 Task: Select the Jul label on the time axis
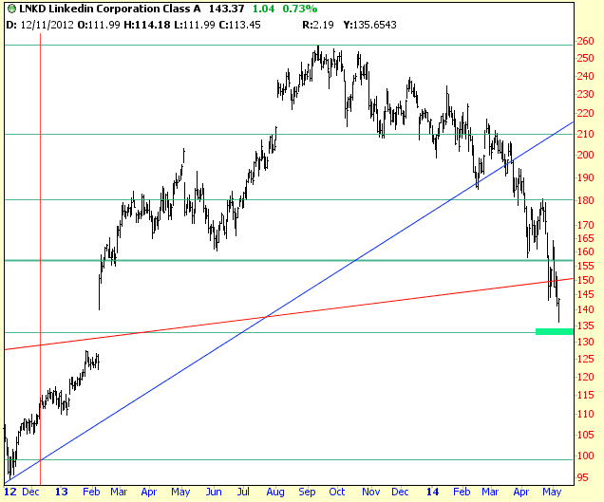pyautogui.click(x=245, y=493)
